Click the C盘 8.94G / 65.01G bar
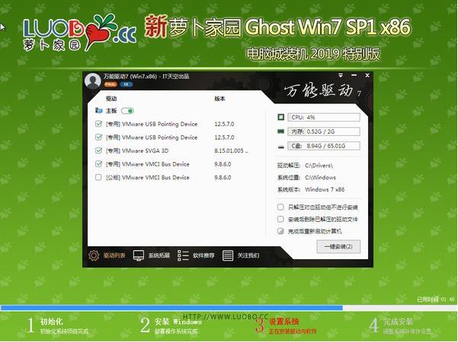 [324, 146]
